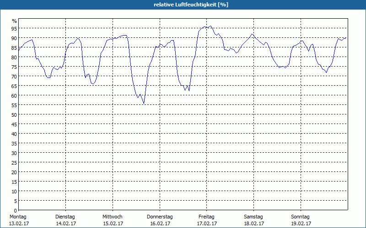Click the y-axis value '20'
The image size is (366, 228).
(14, 172)
